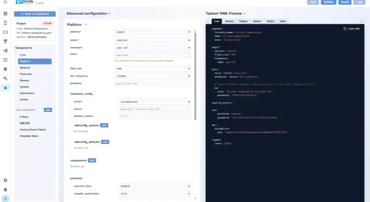
Task: Click the ESP Config logo
Action: pos(24,2)
